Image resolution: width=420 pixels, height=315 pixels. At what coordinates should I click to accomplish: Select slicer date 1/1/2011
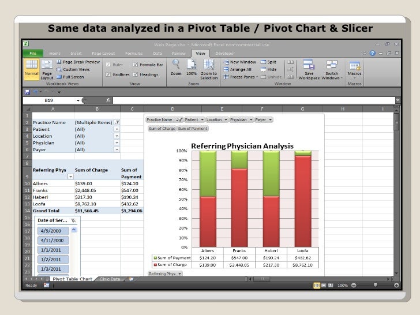pyautogui.click(x=53, y=250)
